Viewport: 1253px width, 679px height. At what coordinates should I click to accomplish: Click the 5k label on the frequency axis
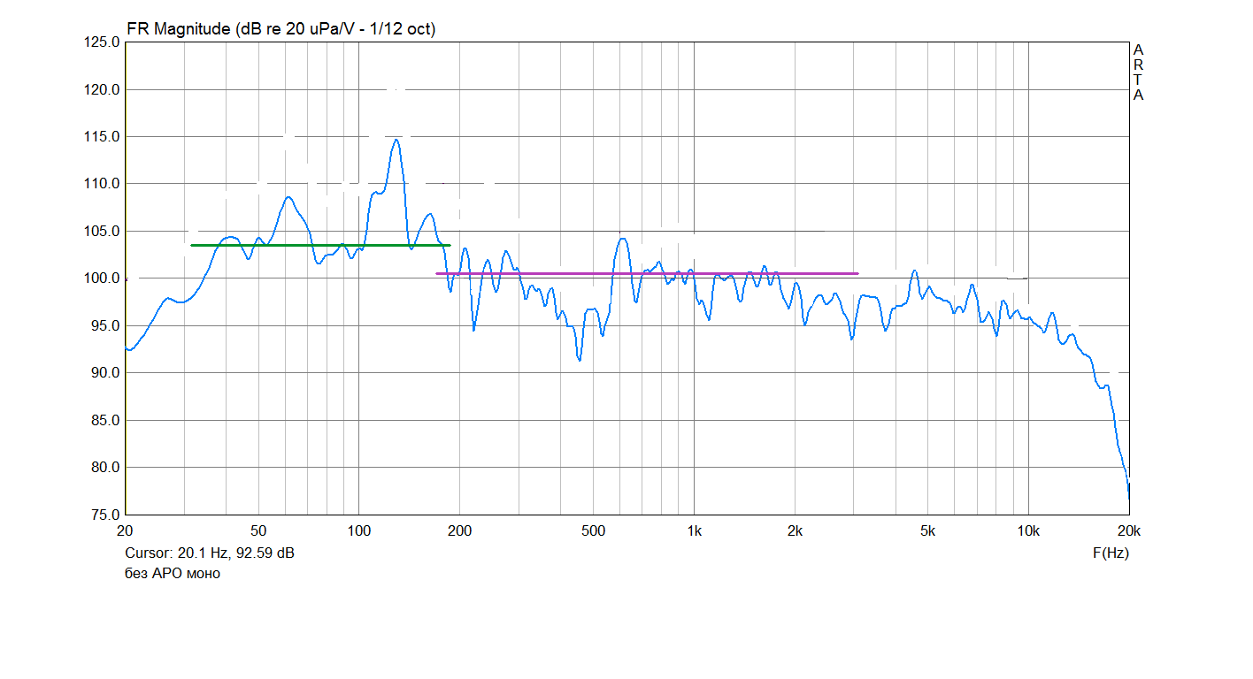[x=927, y=531]
